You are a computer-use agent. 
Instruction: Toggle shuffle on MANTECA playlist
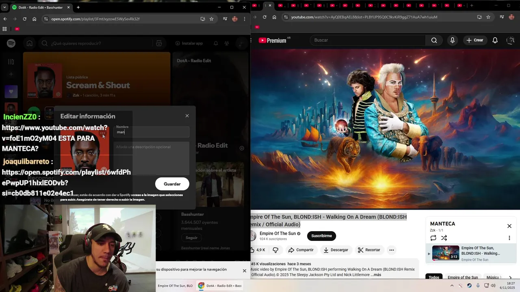444,238
